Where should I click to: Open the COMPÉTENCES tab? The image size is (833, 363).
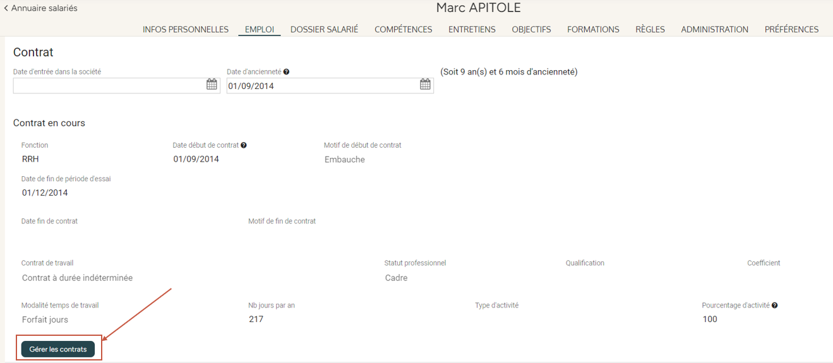coord(403,30)
